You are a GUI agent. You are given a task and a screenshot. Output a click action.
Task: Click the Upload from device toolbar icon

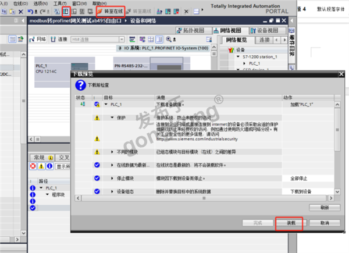74,12
